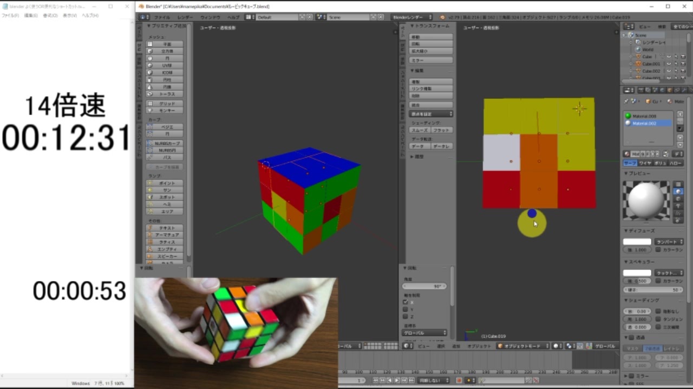Add an アーマチュア (armature) object
Image resolution: width=693 pixels, height=389 pixels.
pos(168,235)
